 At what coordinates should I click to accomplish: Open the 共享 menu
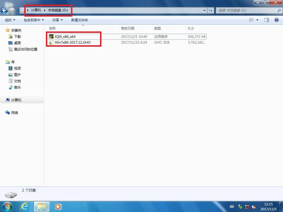(x=57, y=20)
